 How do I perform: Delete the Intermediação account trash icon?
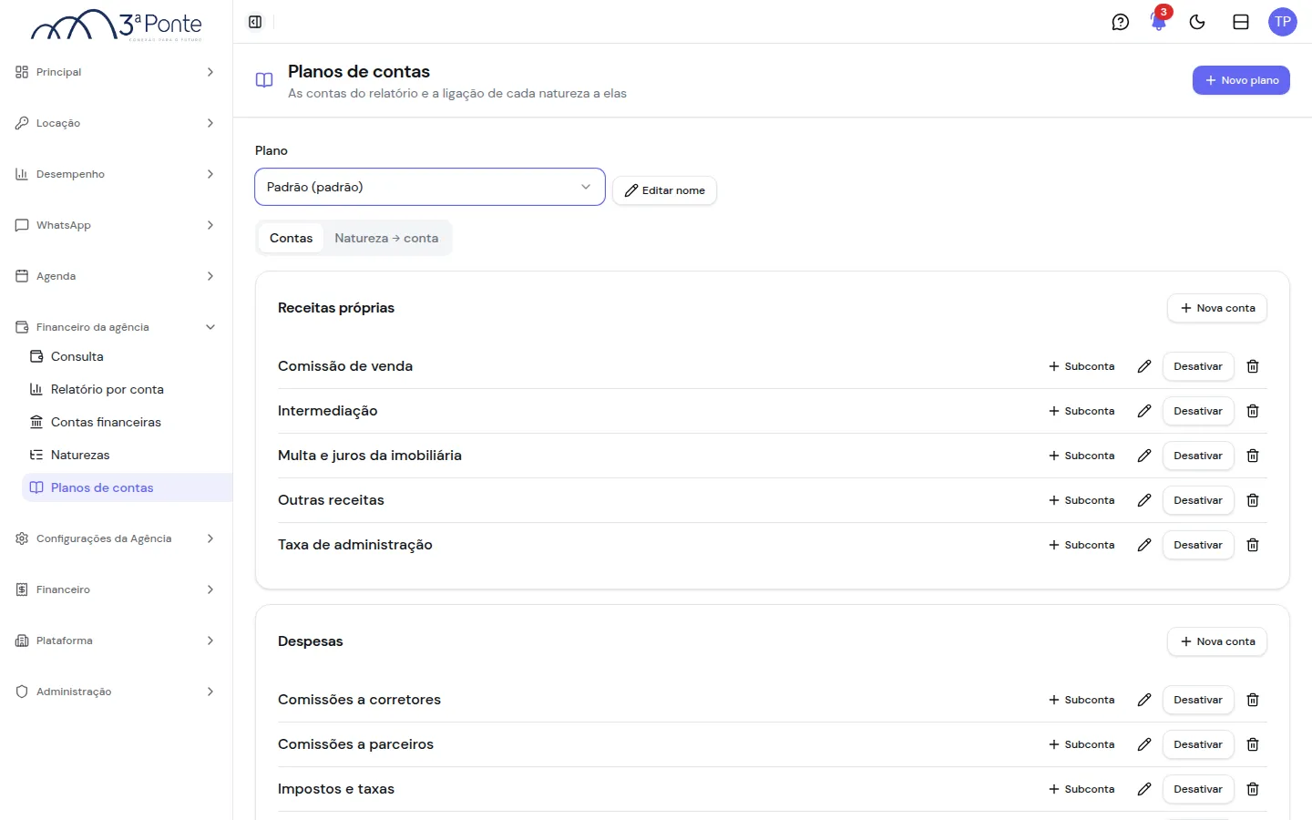click(x=1253, y=411)
